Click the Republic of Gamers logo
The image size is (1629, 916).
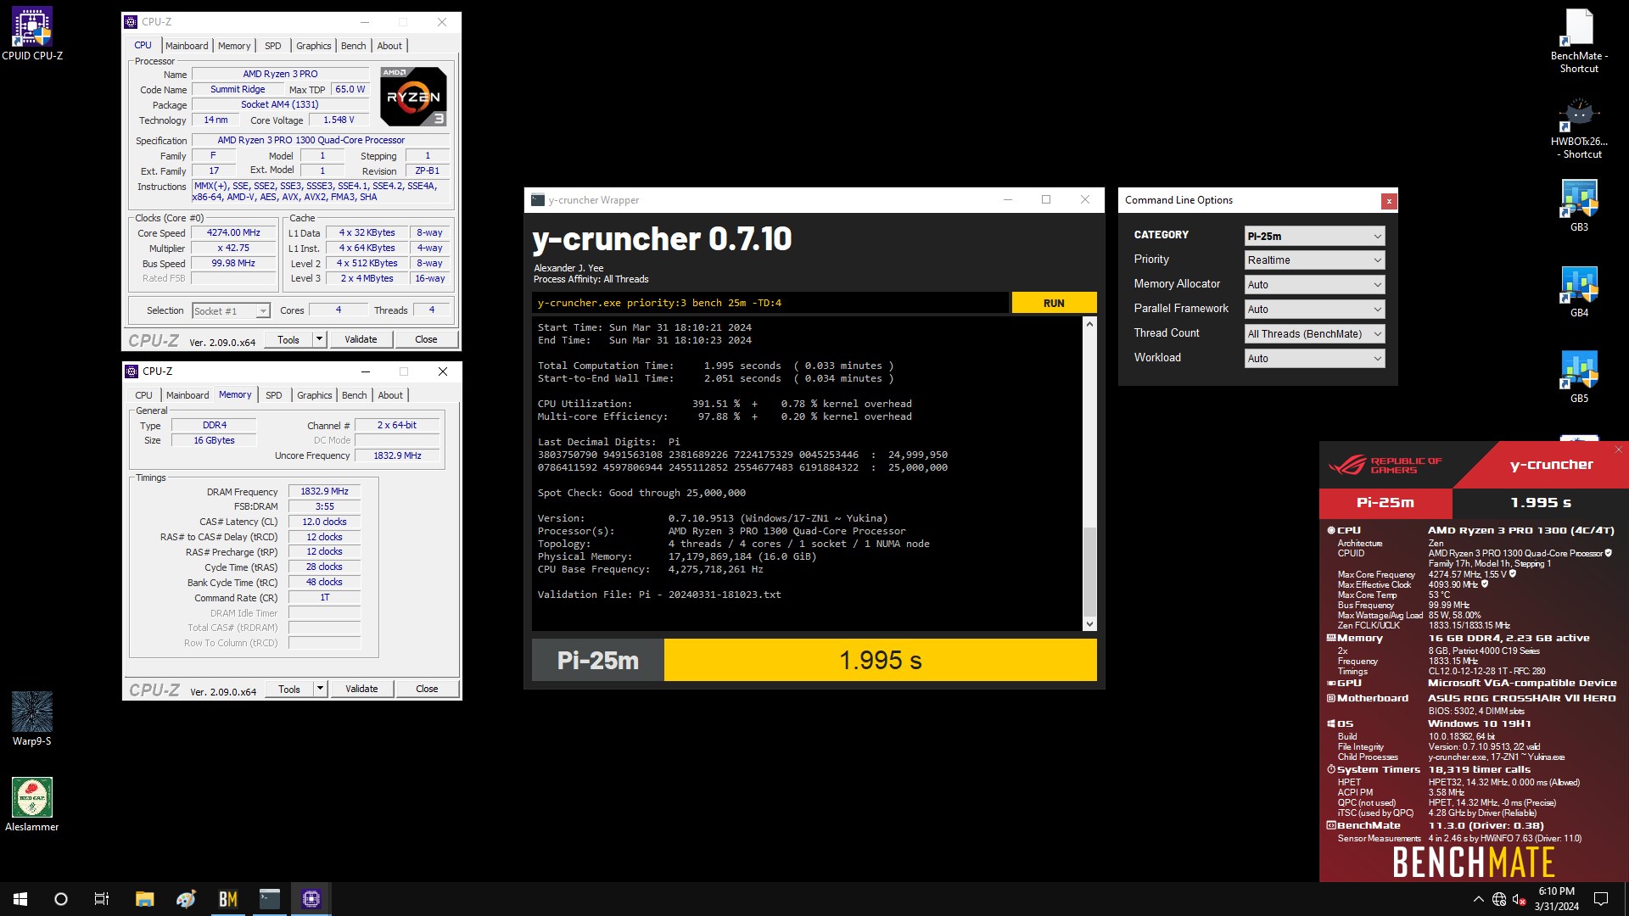[1385, 465]
